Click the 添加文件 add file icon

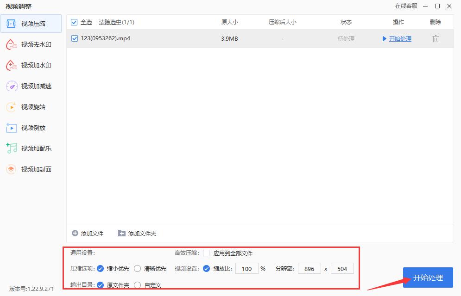(75, 233)
